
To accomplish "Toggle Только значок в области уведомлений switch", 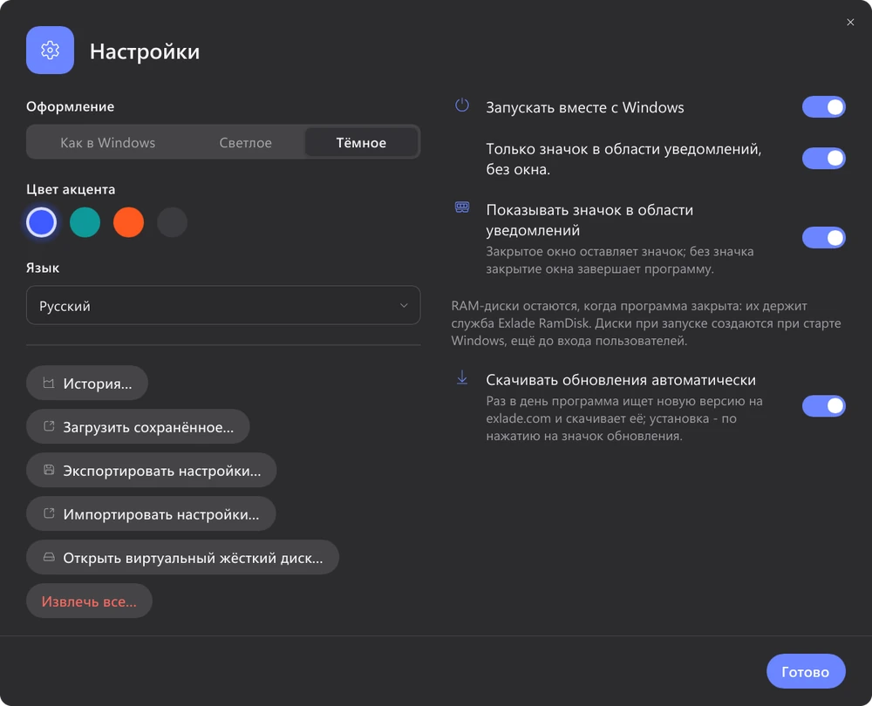I will pyautogui.click(x=824, y=159).
